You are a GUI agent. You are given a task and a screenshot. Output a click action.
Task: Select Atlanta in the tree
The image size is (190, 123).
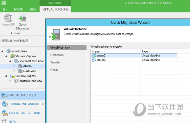27,66
